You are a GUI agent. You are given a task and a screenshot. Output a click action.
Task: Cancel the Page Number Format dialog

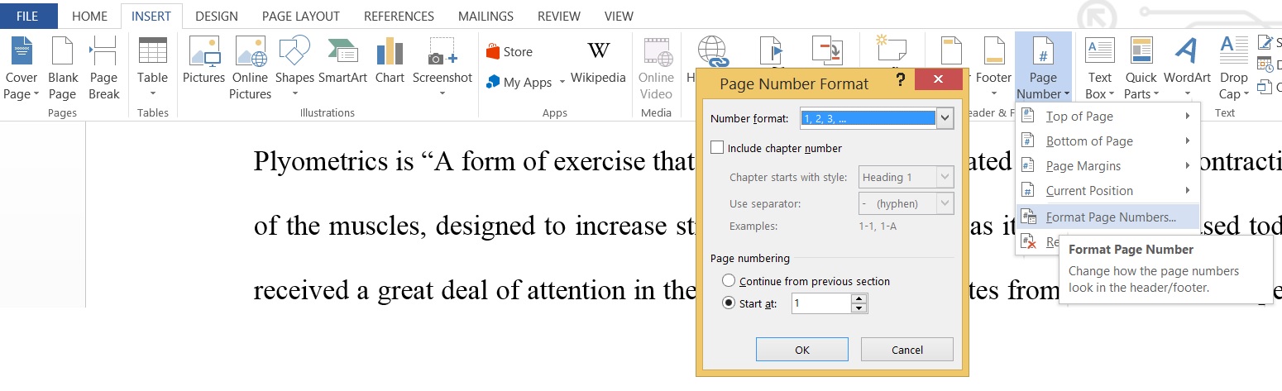[907, 350]
